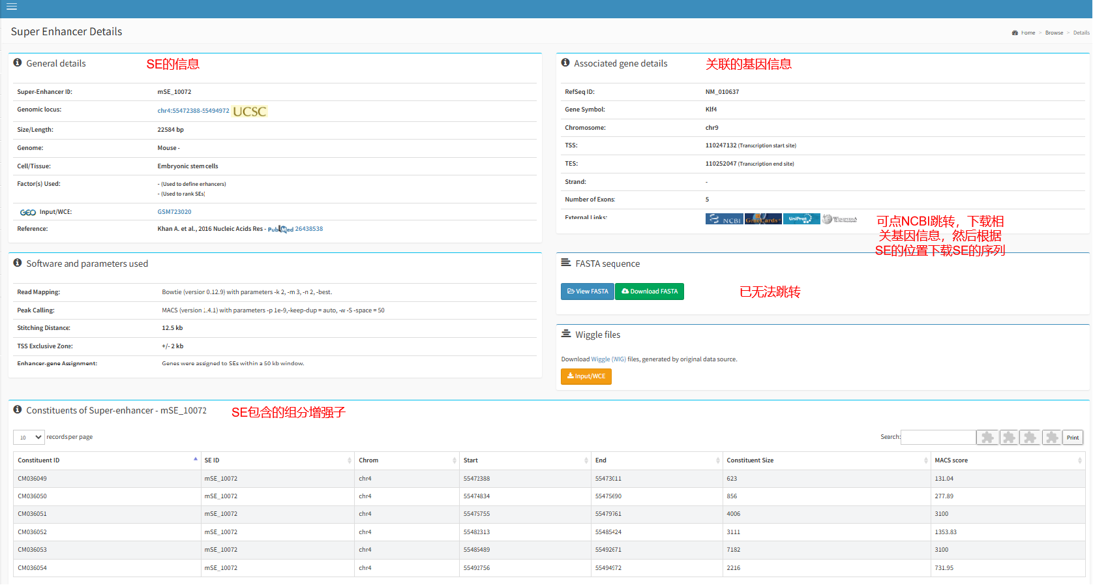Viewport: 1093px width, 585px height.
Task: Click the UniProt external link logo
Action: [x=801, y=219]
